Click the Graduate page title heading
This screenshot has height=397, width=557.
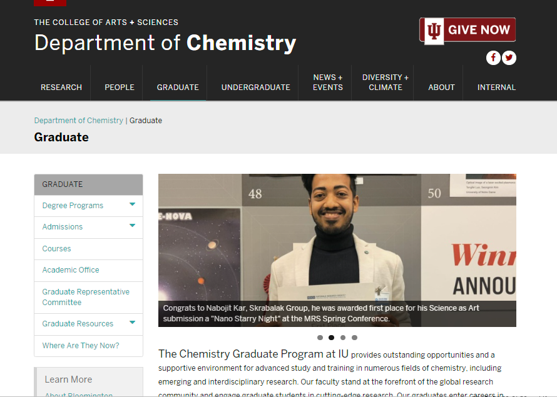(61, 138)
